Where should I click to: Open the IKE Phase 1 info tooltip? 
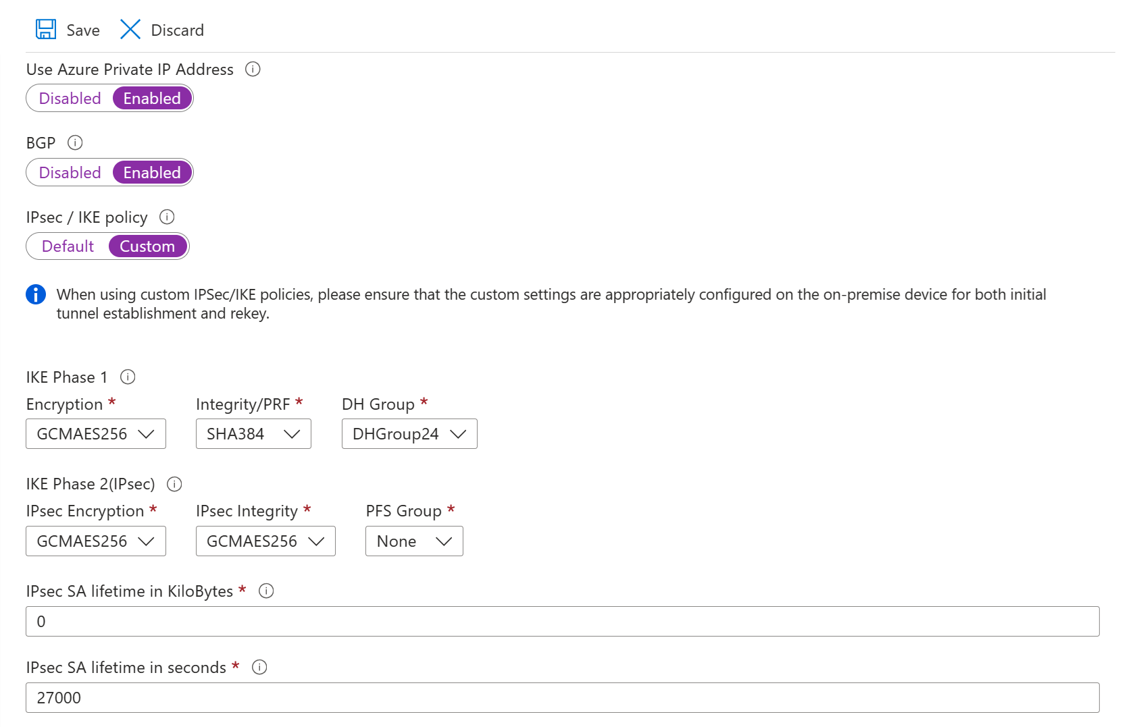point(128,377)
